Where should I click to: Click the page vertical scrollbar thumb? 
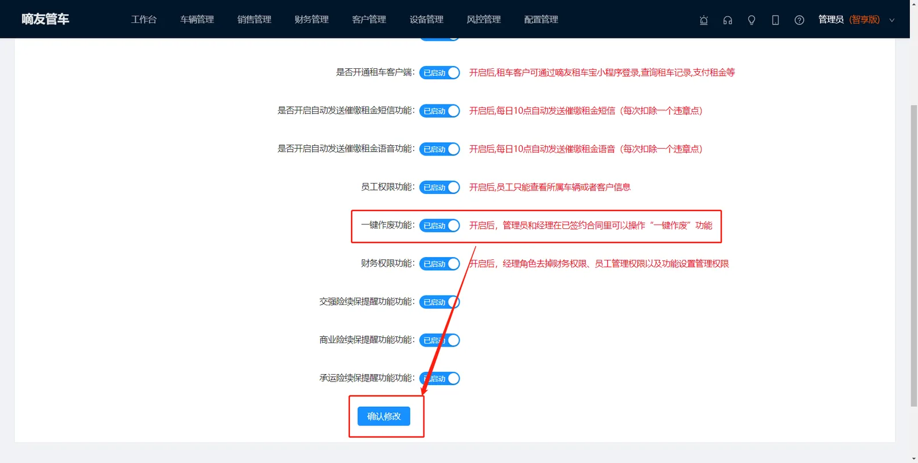(x=913, y=255)
